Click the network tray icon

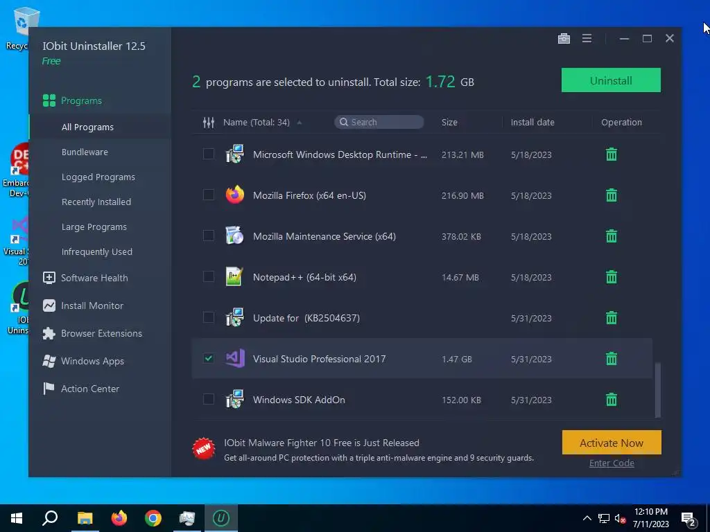[604, 518]
